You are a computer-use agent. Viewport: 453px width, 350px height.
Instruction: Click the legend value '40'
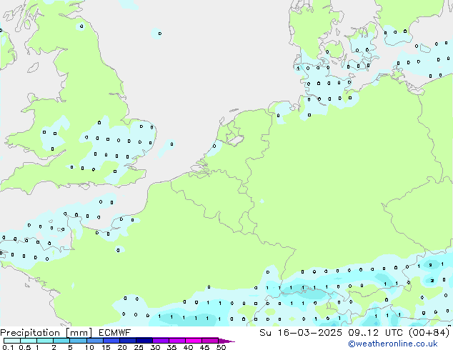tap(188, 347)
